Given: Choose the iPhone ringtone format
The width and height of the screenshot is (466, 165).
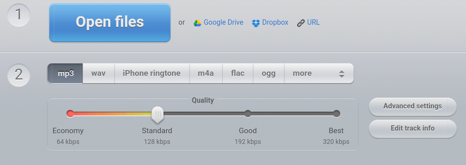Looking at the screenshot, I should coord(152,73).
